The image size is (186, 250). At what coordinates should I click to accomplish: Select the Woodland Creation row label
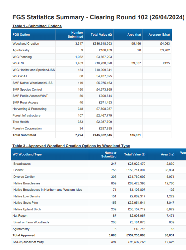pyautogui.click(x=26, y=44)
